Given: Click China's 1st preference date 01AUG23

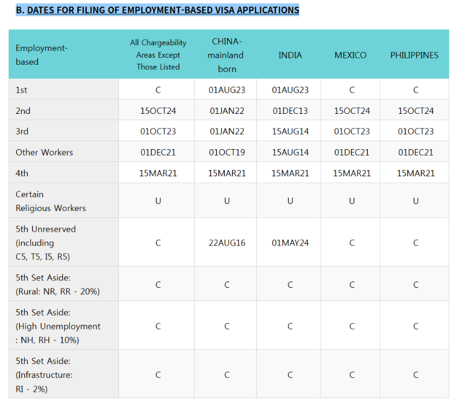Looking at the screenshot, I should [x=227, y=90].
